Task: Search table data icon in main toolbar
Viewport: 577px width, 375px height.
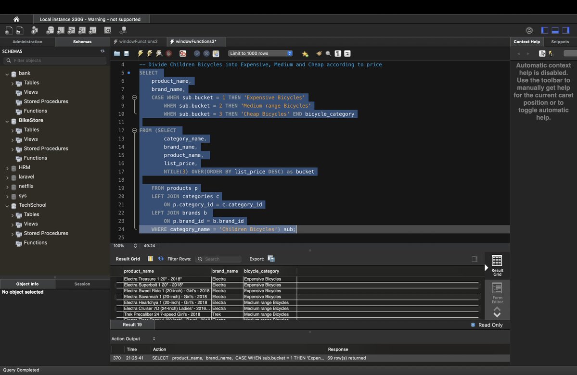Action: click(x=107, y=30)
